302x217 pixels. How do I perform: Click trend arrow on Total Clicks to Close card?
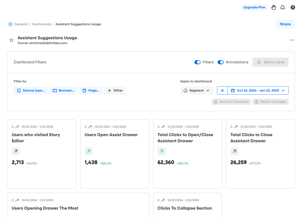(x=234, y=151)
